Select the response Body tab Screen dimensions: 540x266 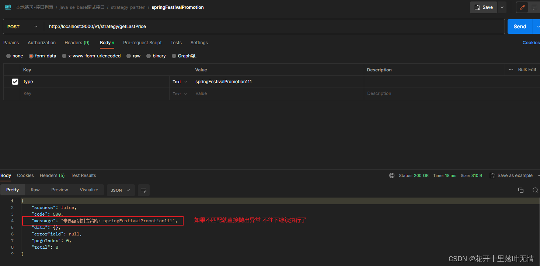tap(6, 175)
